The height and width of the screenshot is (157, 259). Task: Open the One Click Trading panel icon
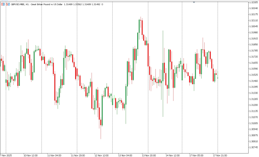click(3, 4)
